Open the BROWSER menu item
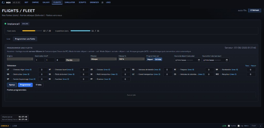Image resolution: width=264 pixels, height=128 pixels. pyautogui.click(x=94, y=2)
